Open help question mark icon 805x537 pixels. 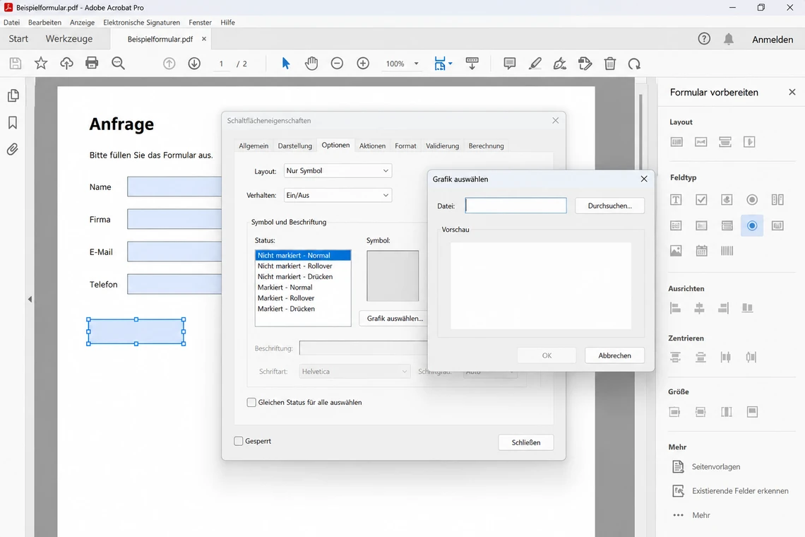click(x=704, y=39)
